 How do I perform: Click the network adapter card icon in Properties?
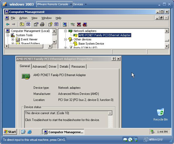pos(26,76)
